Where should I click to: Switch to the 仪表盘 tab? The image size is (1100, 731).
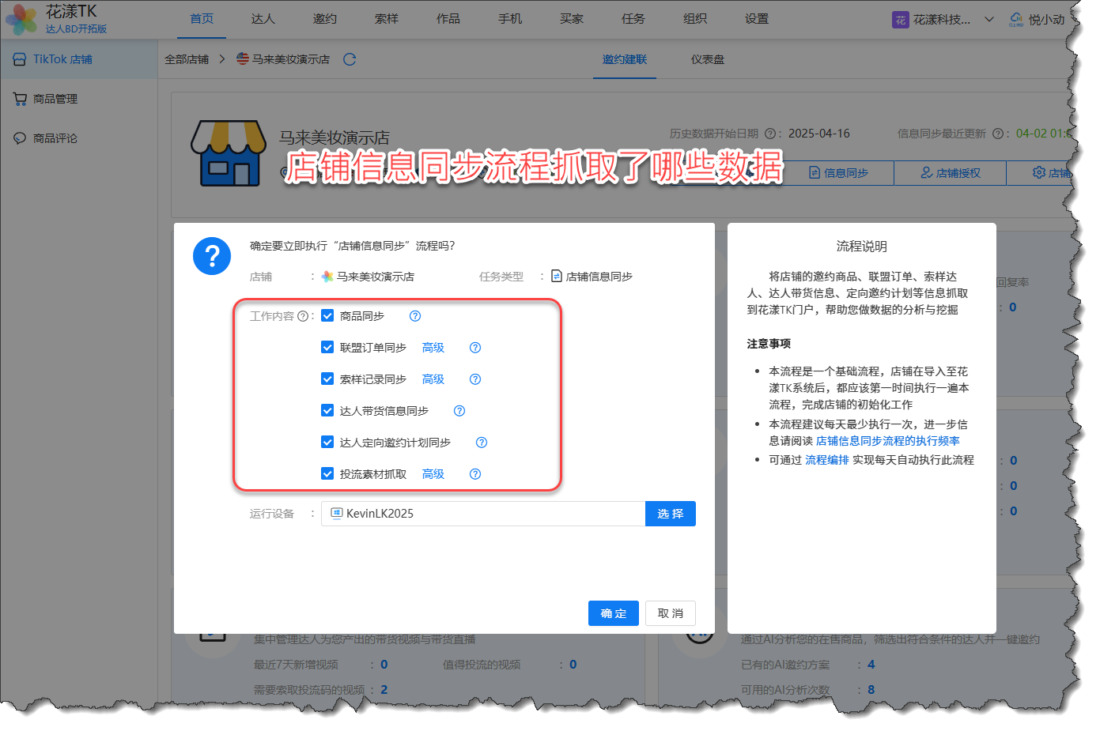coord(707,59)
